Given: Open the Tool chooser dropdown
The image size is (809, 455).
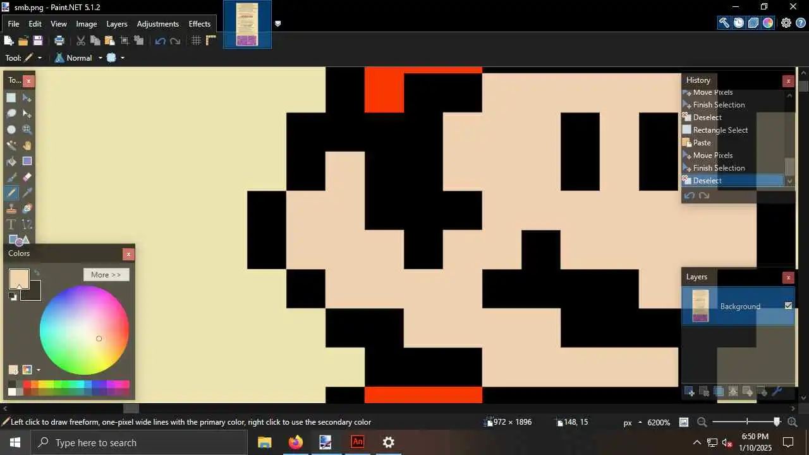Looking at the screenshot, I should tap(33, 58).
